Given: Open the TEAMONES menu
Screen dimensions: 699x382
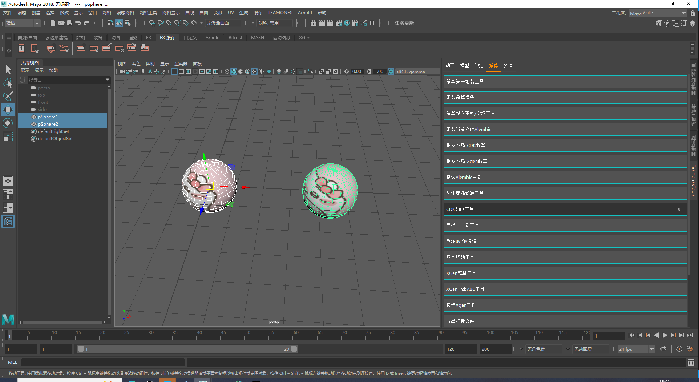Looking at the screenshot, I should (280, 13).
